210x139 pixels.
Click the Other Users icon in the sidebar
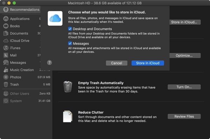(6, 94)
